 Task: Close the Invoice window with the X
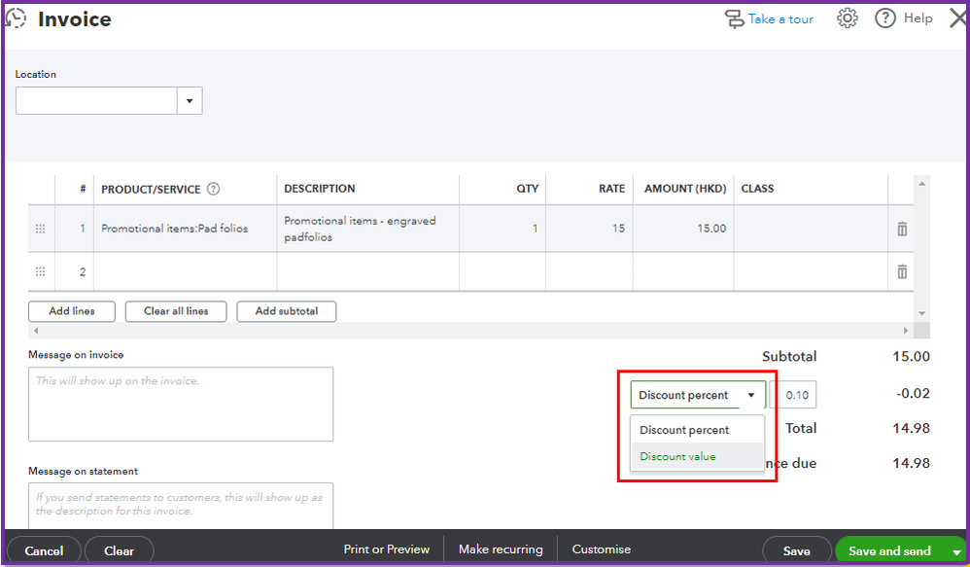click(x=958, y=18)
